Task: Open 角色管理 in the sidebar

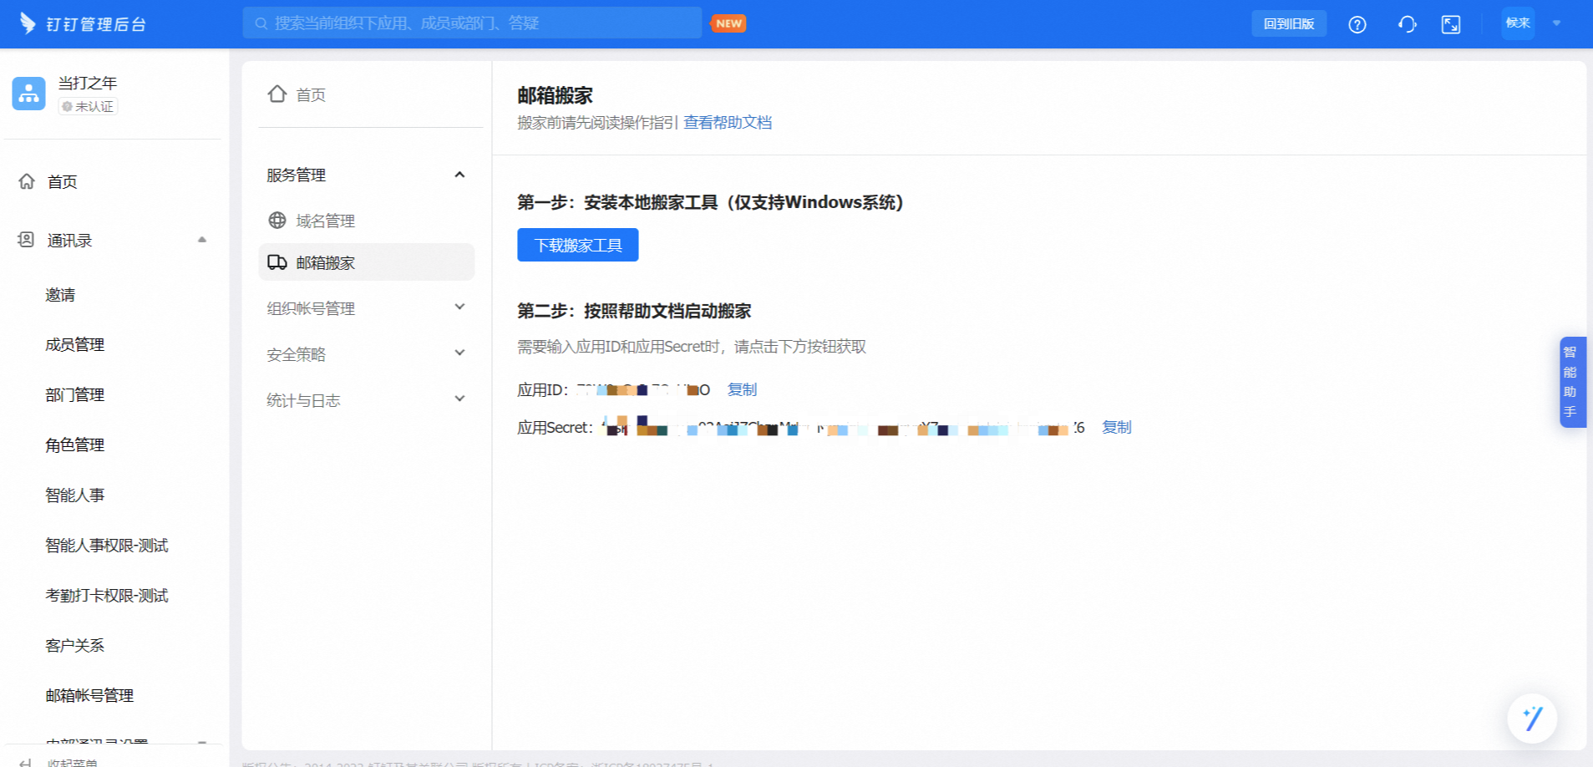Action: (75, 445)
